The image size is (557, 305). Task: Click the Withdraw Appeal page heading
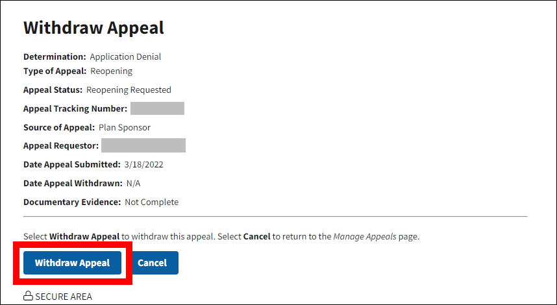93,28
